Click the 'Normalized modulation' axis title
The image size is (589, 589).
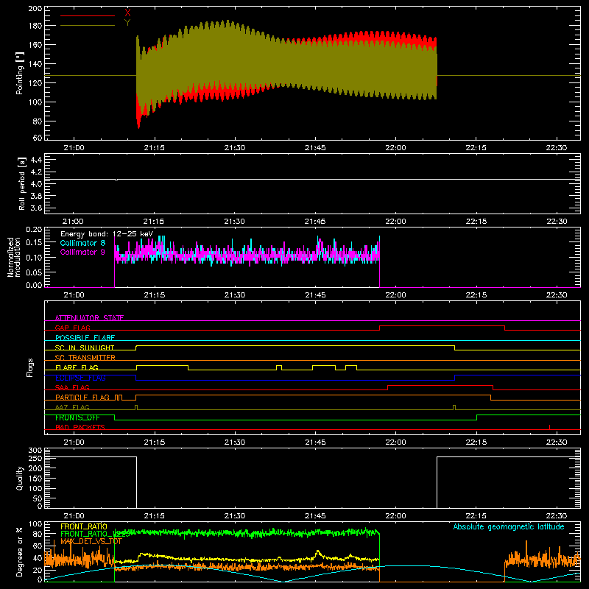[x=14, y=257]
